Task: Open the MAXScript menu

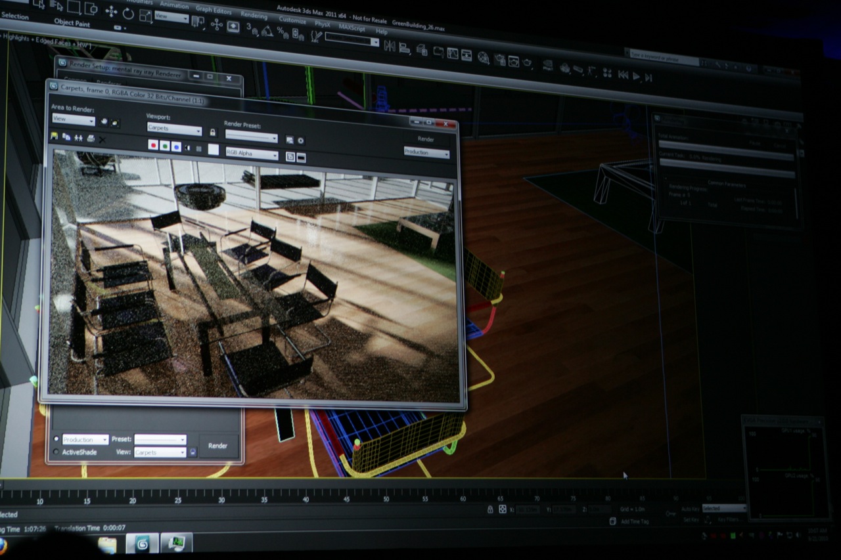Action: coord(352,28)
